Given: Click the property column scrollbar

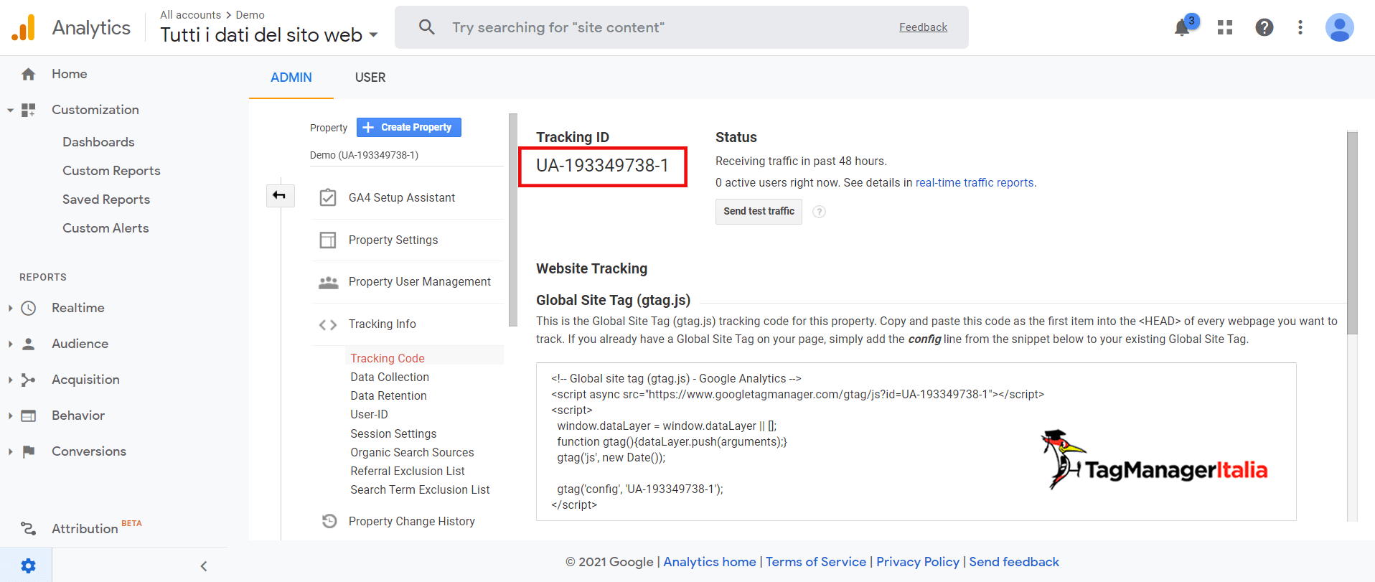Looking at the screenshot, I should click(513, 220).
